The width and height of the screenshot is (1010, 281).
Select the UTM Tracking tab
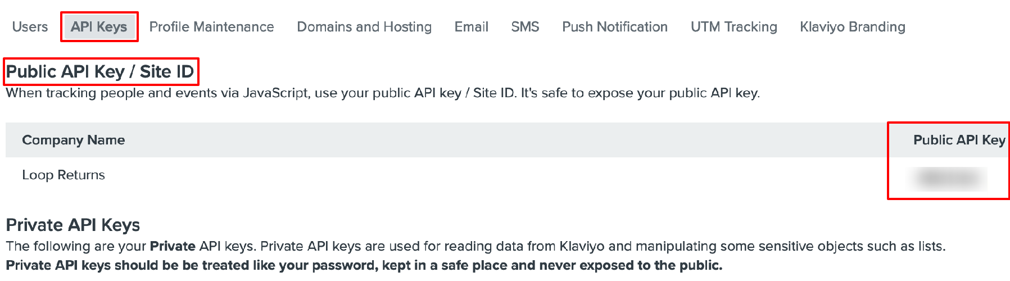coord(733,27)
